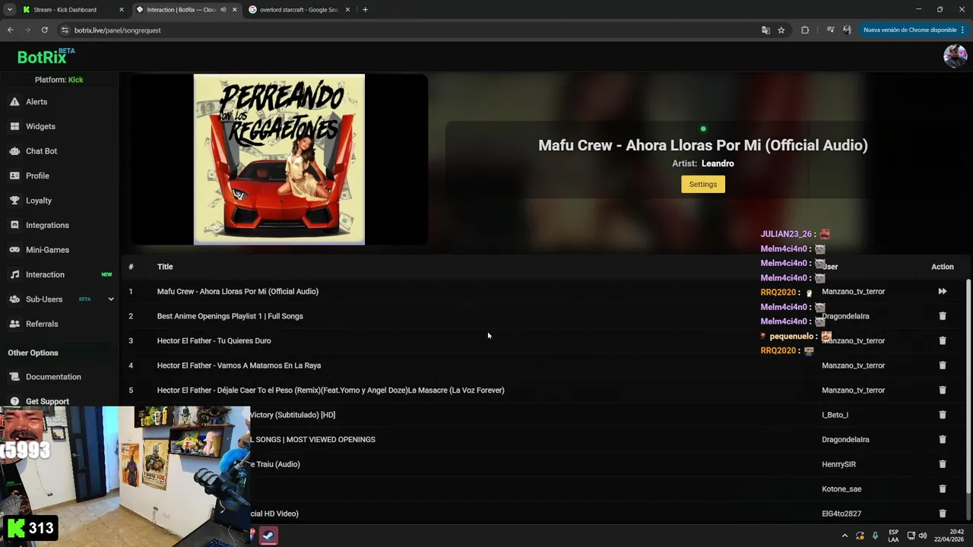
Task: Delete Déjale Caer To el Peso song
Action: (x=942, y=390)
